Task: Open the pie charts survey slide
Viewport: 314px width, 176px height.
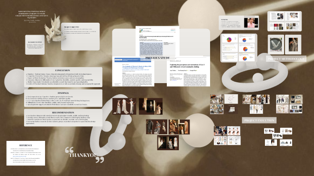Action: tap(239, 48)
